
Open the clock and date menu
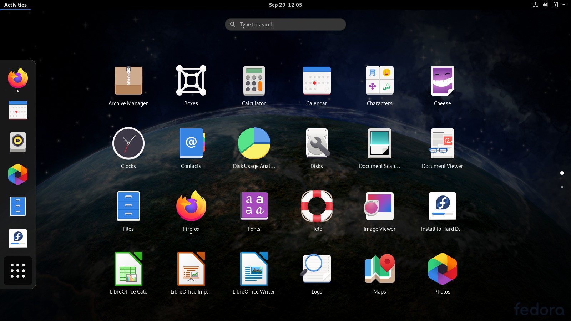pyautogui.click(x=285, y=5)
